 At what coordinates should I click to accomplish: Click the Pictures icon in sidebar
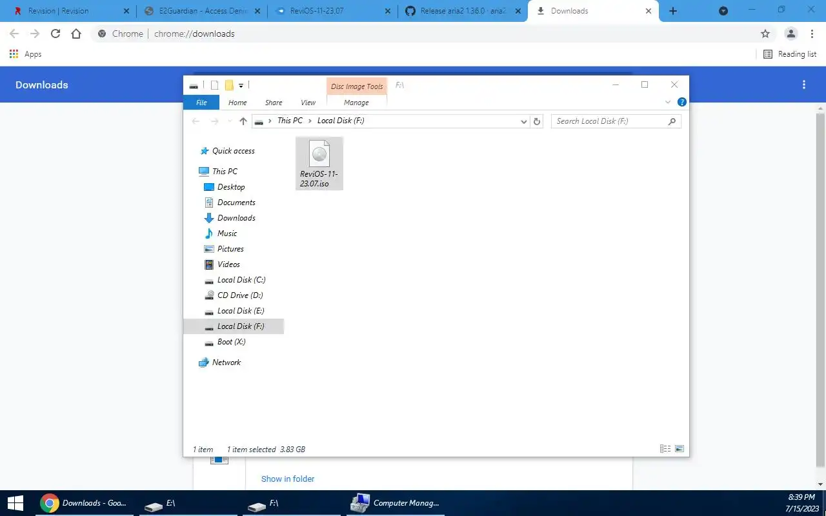click(x=209, y=249)
